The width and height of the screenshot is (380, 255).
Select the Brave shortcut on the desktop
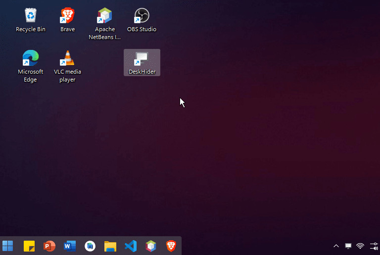pyautogui.click(x=67, y=20)
